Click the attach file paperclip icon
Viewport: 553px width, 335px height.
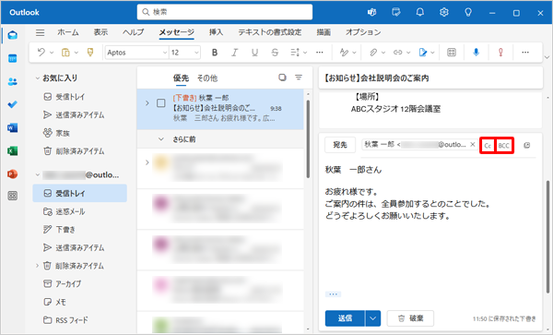pos(372,53)
